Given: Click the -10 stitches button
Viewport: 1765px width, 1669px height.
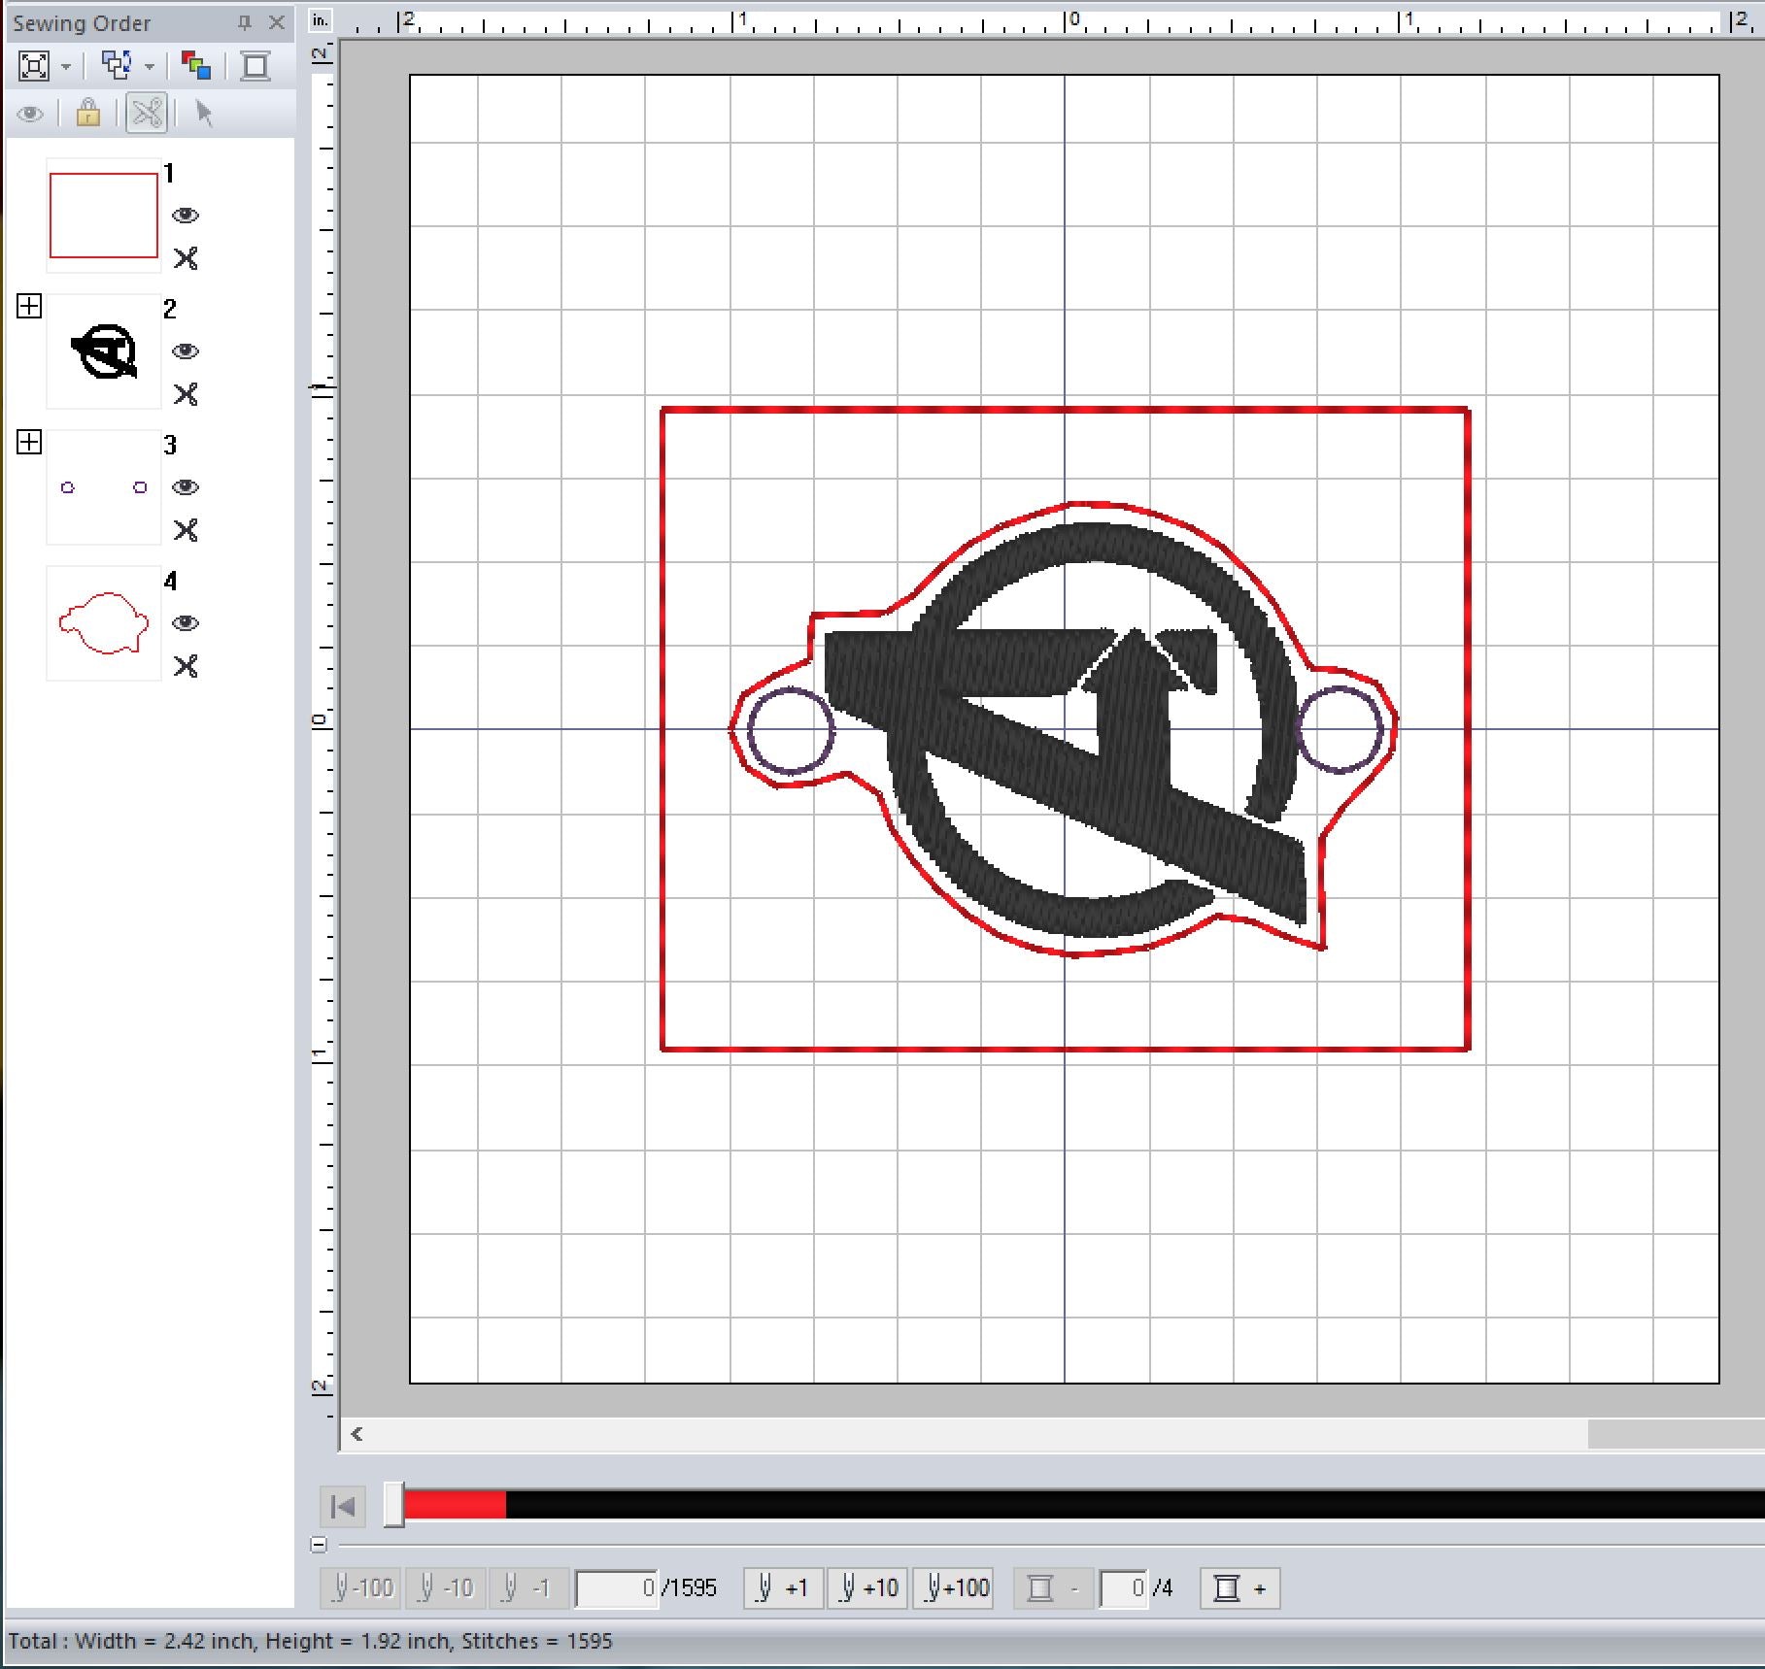Looking at the screenshot, I should pyautogui.click(x=445, y=1588).
